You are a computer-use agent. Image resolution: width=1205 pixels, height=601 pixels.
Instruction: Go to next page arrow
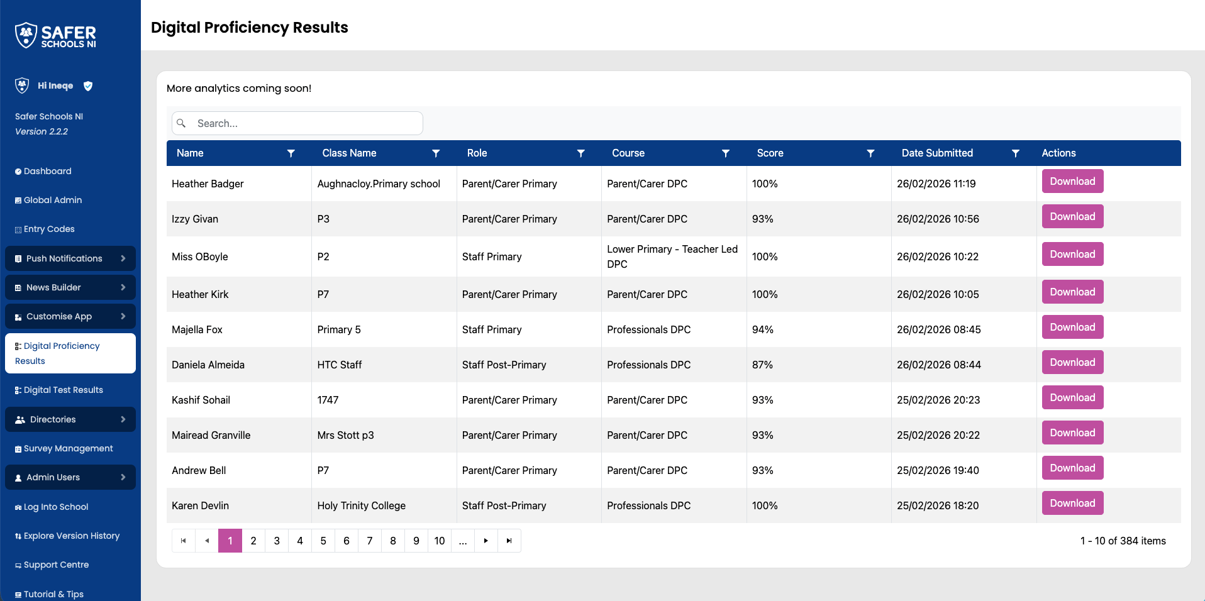[x=486, y=541]
